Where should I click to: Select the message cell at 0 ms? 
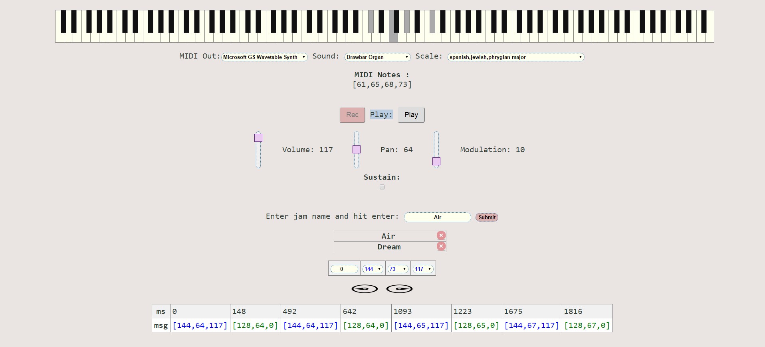point(200,325)
